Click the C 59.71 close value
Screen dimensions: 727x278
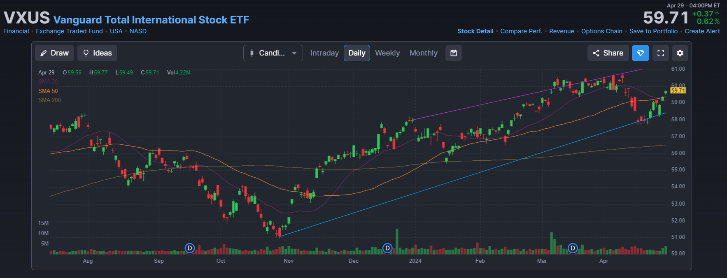click(x=150, y=72)
